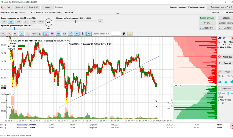This screenshot has width=233, height=138.
Task: Open Настройки settings
Action: click(x=20, y=7)
